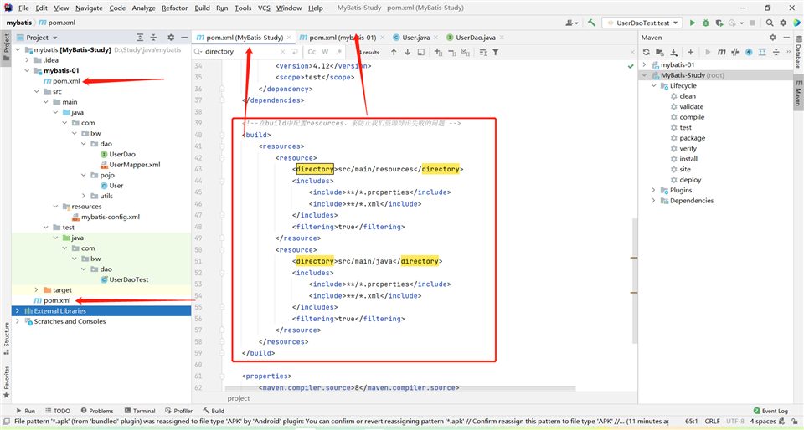Open the Problems tool window
Image resolution: width=804 pixels, height=430 pixels.
pyautogui.click(x=97, y=411)
